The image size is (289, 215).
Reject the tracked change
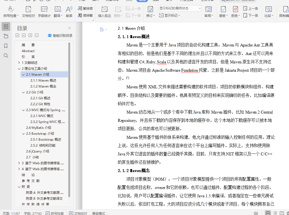pos(235,12)
